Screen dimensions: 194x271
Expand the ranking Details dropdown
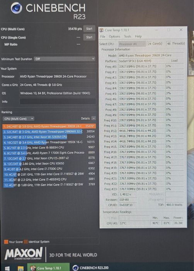(x=94, y=118)
